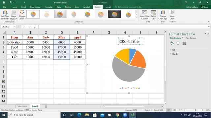Switch to Page Layout view icon
The image size is (211, 118).
coord(174,110)
